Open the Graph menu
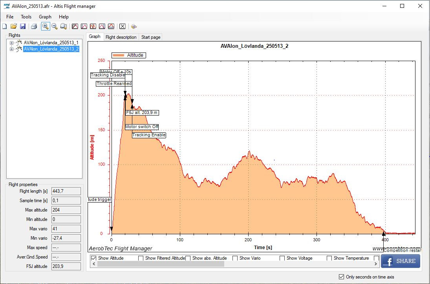430x284 pixels. [45, 17]
